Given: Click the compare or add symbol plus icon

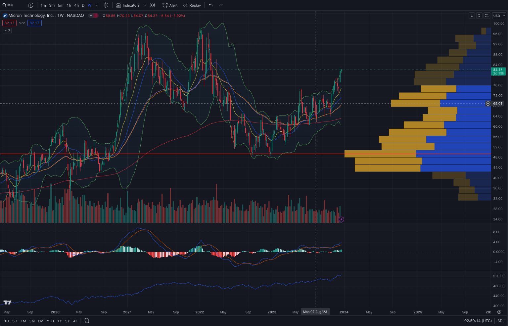Looking at the screenshot, I should coord(31,5).
